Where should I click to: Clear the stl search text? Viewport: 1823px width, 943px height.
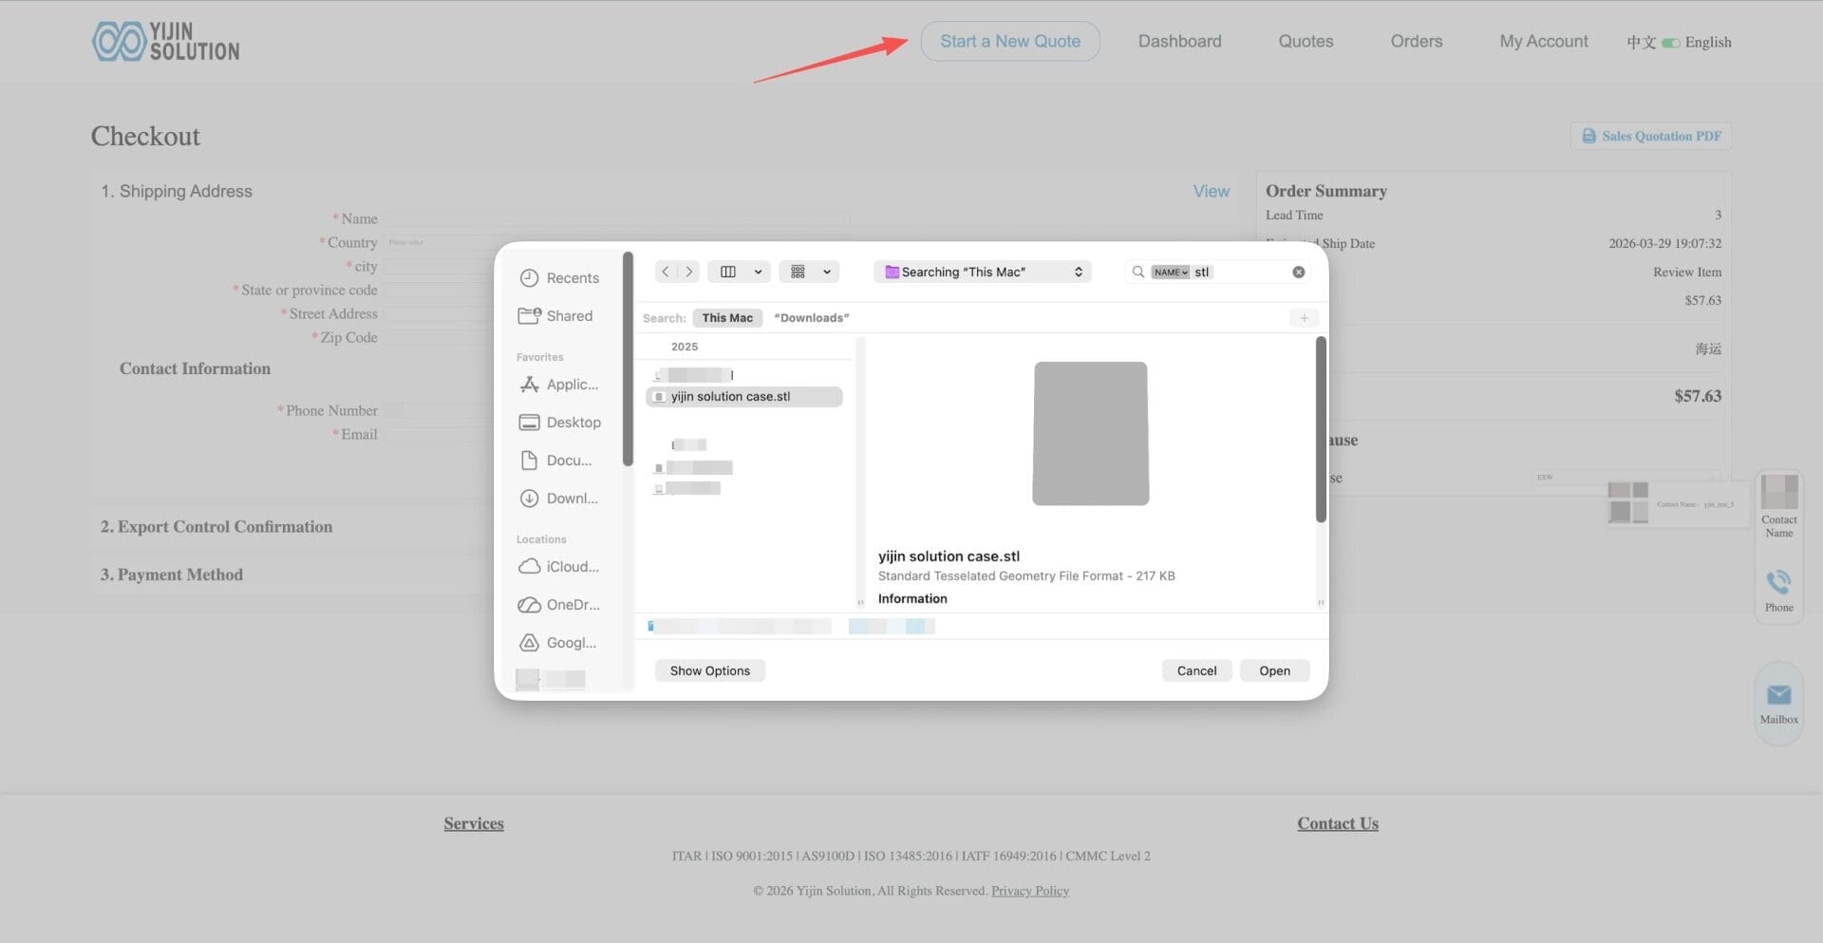click(1298, 273)
